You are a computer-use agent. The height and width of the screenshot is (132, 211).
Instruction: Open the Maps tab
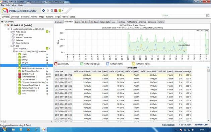pyautogui.click(x=42, y=17)
